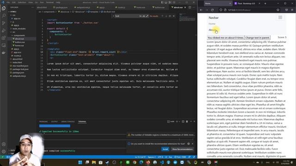The height and width of the screenshot is (166, 296).
Task: Click 'Change text in parent' button
Action: click(258, 38)
